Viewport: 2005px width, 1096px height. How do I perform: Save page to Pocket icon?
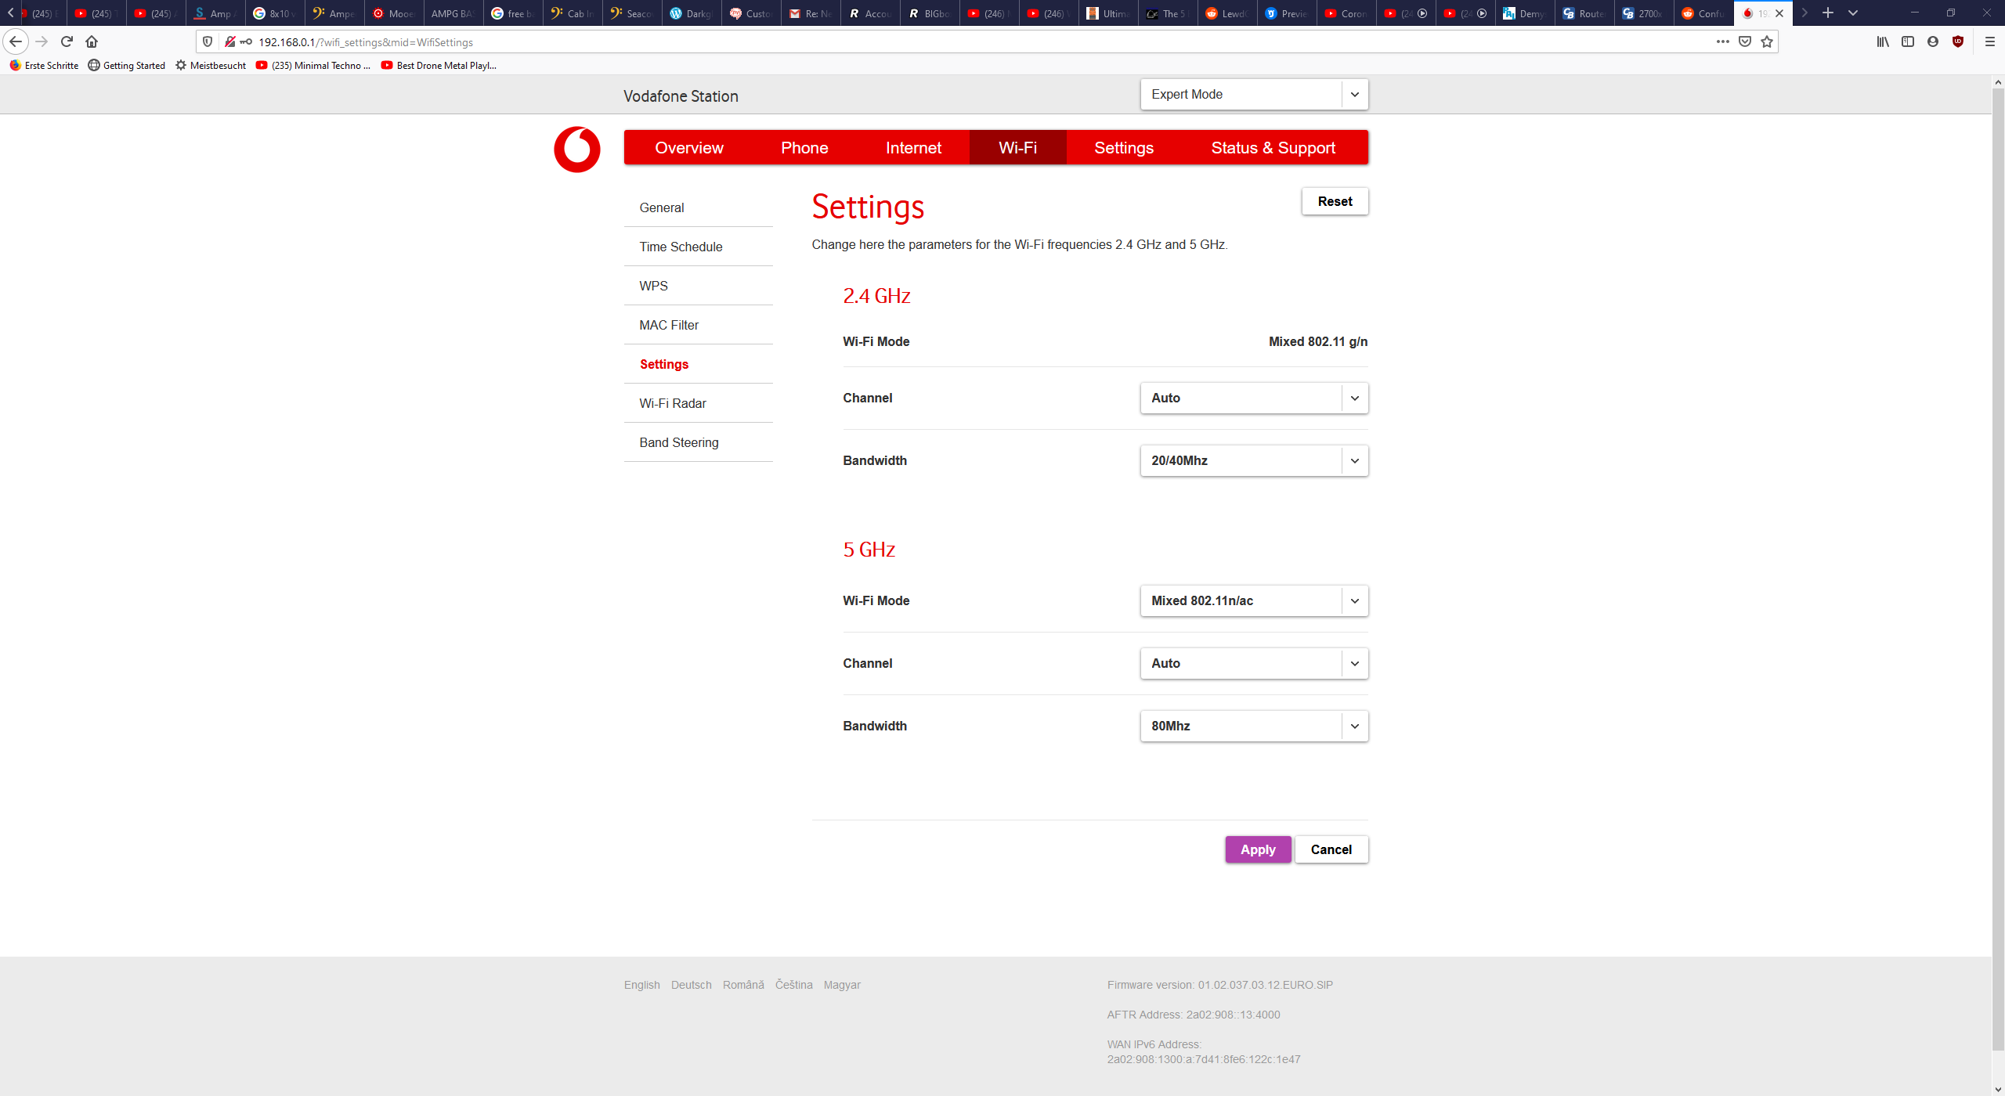pyautogui.click(x=1745, y=41)
